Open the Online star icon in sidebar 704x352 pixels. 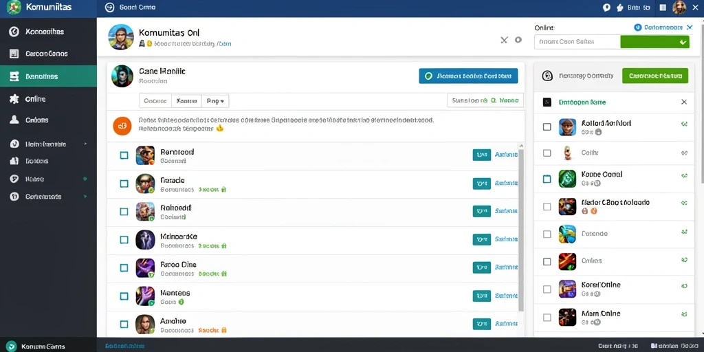14,99
